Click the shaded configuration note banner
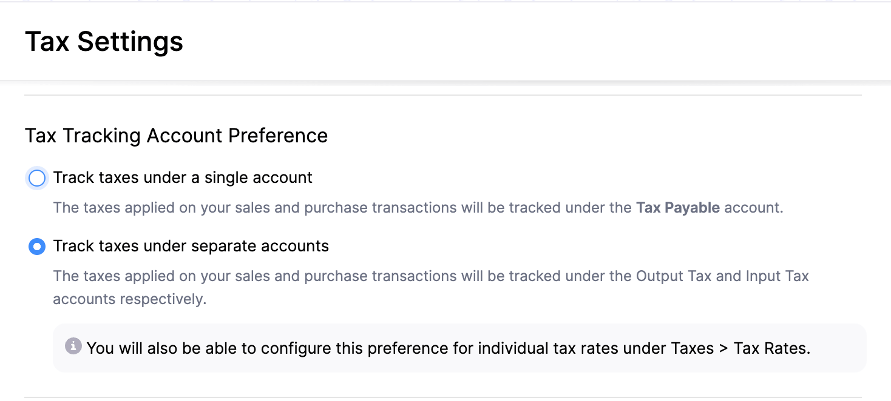Screen dimensions: 891x401 point(459,347)
